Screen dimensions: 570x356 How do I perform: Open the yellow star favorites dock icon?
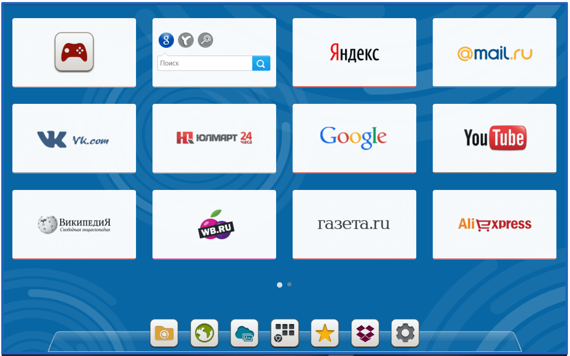[x=325, y=333]
